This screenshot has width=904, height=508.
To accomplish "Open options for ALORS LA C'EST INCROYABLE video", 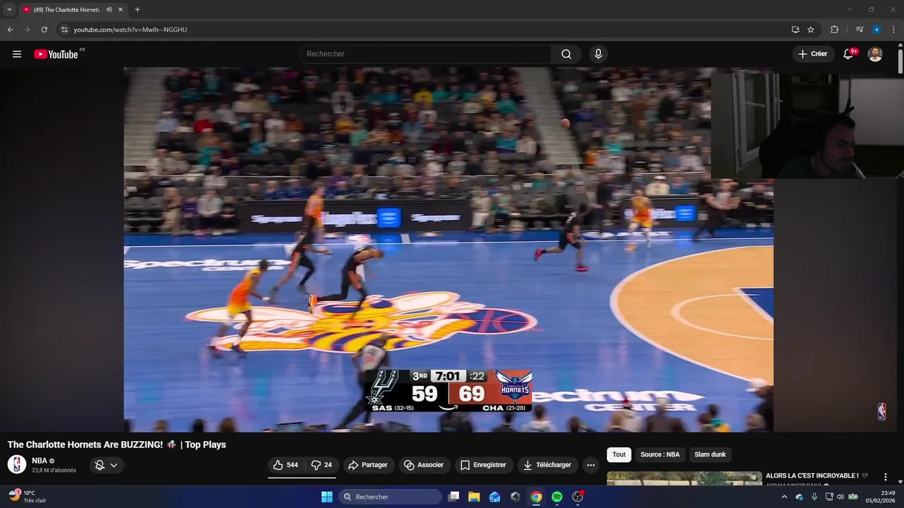I will click(x=886, y=477).
